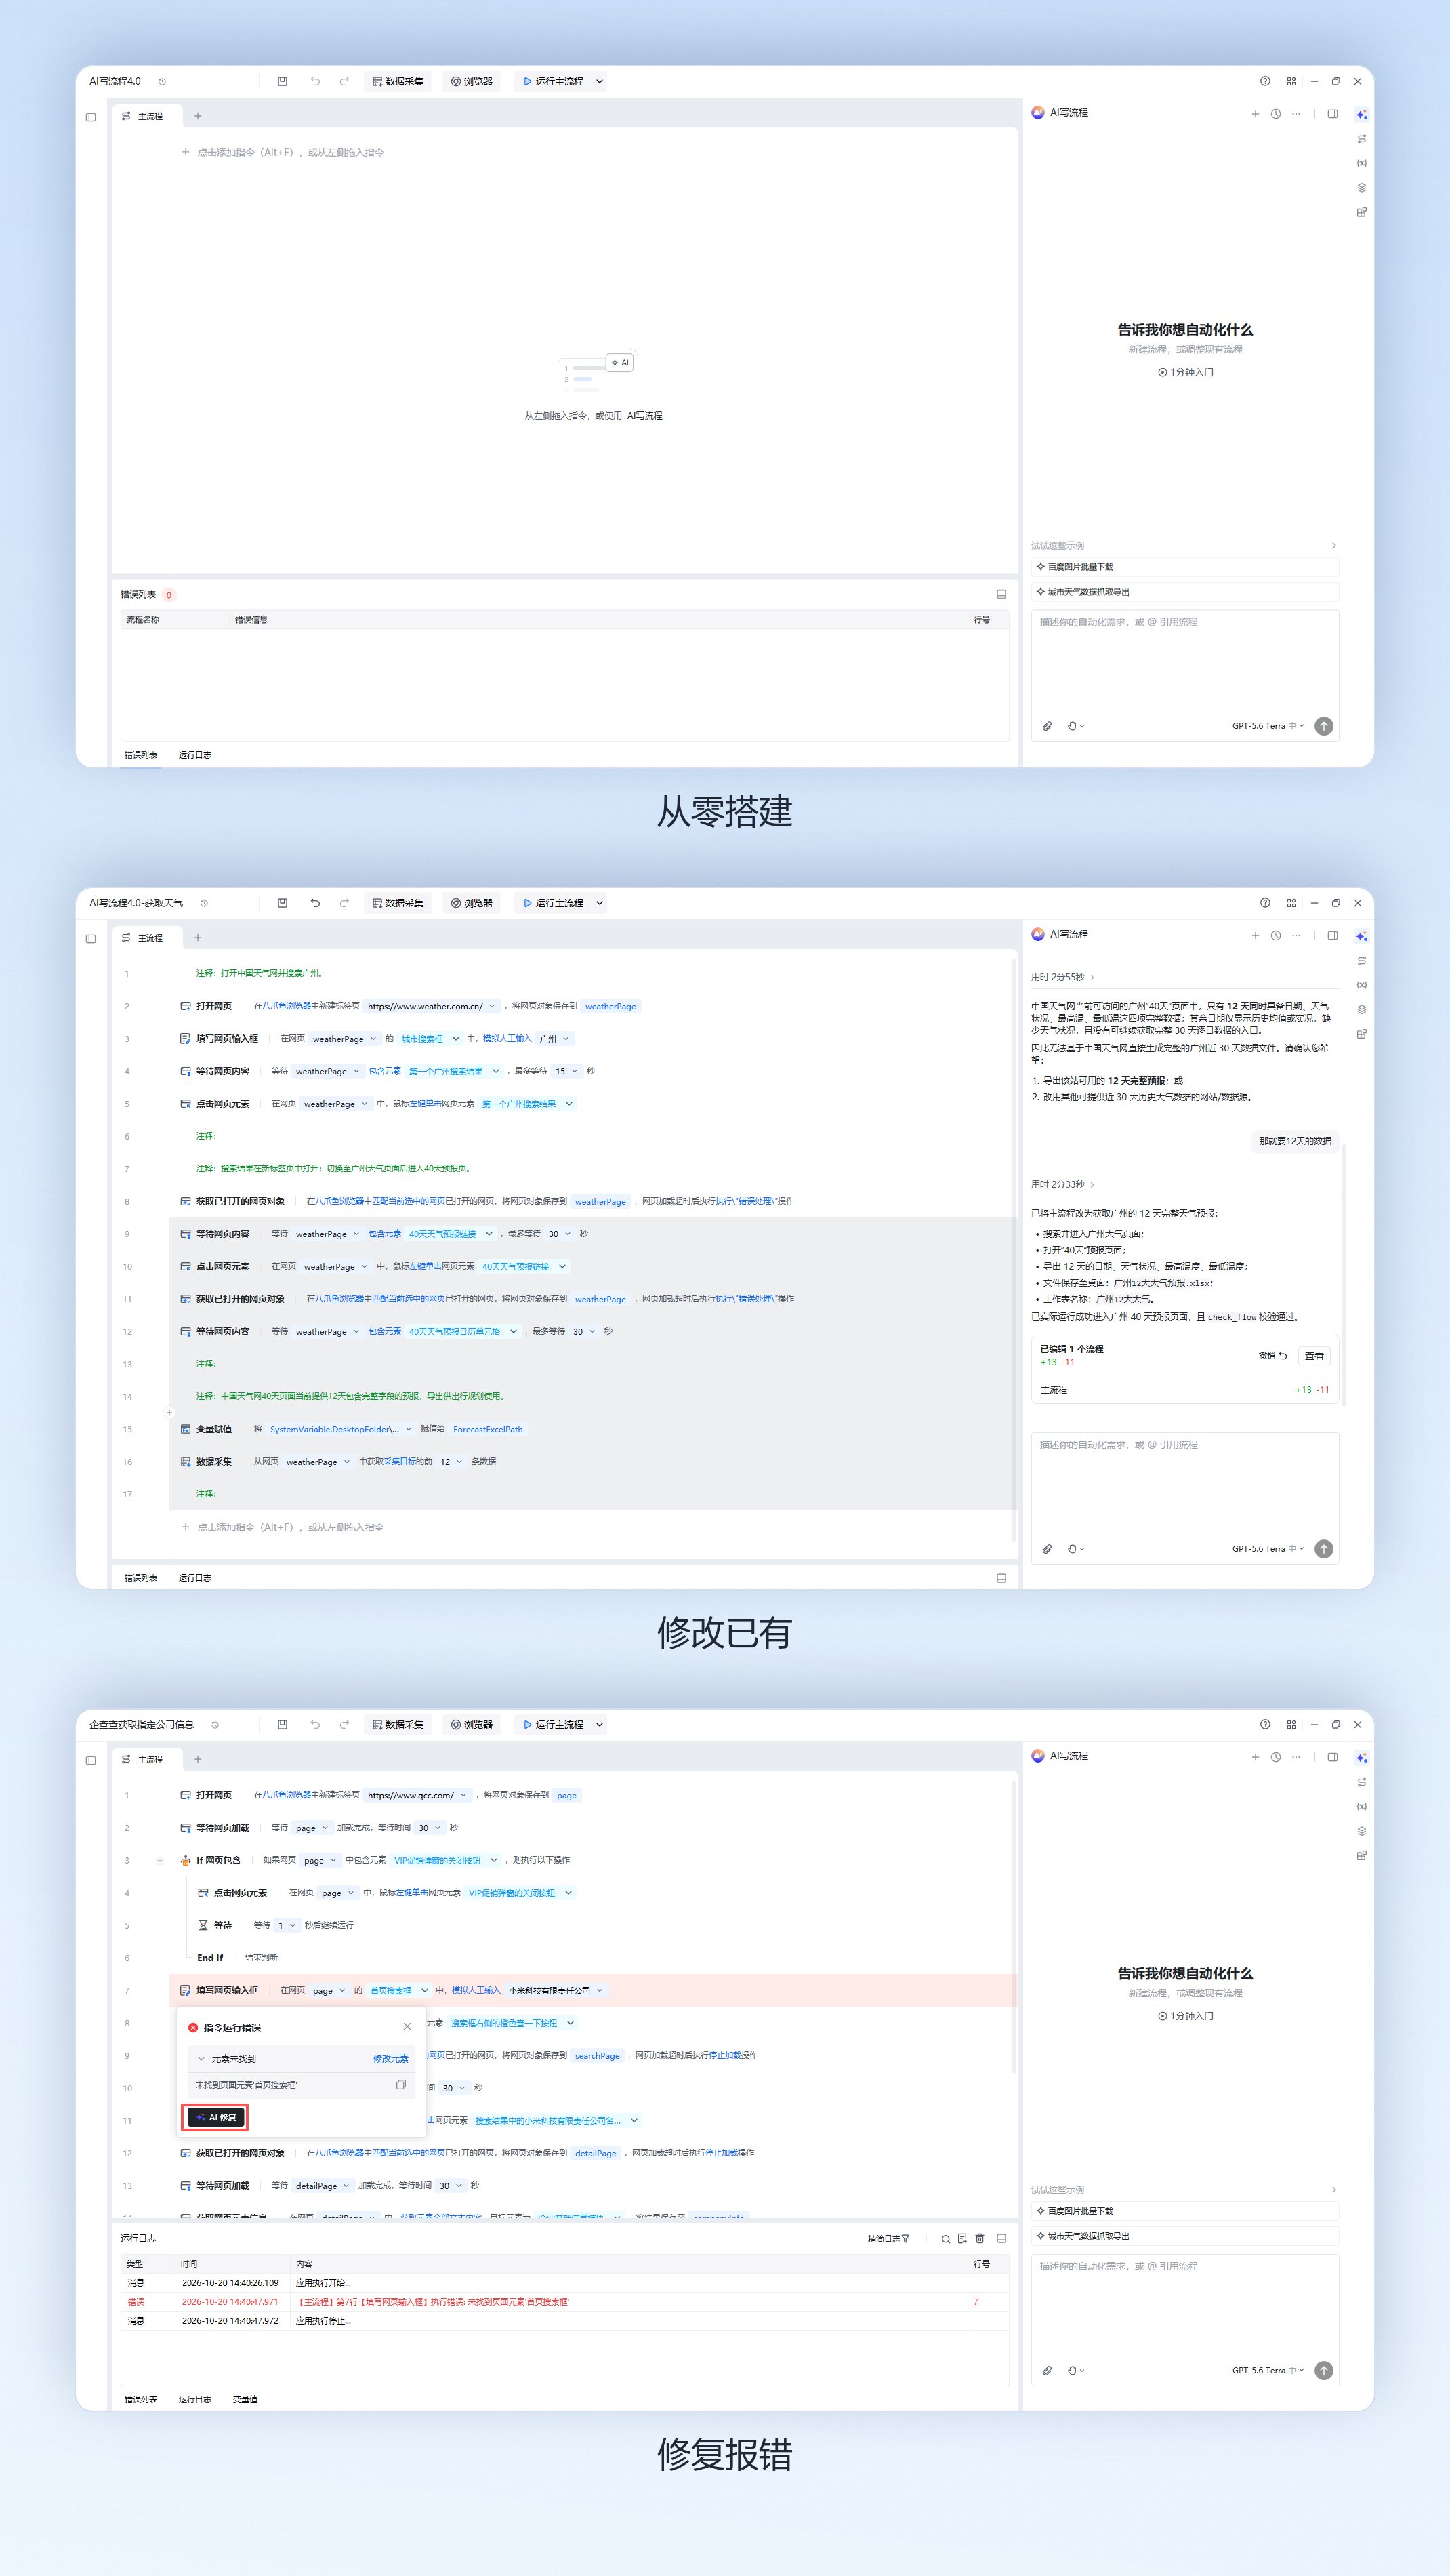Click the layers sidebar icon in the 获取天气 window
The height and width of the screenshot is (2576, 1450).
click(x=1361, y=1009)
